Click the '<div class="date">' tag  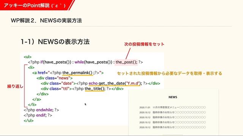pos(58,83)
